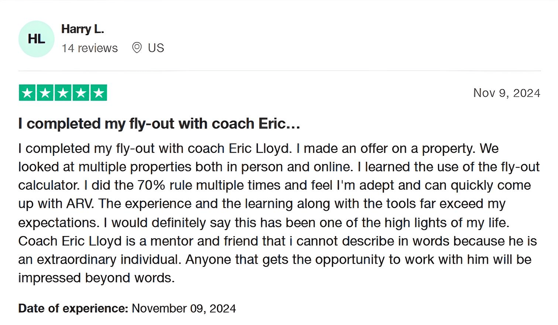The height and width of the screenshot is (325, 558).
Task: Click the US country label
Action: 156,48
